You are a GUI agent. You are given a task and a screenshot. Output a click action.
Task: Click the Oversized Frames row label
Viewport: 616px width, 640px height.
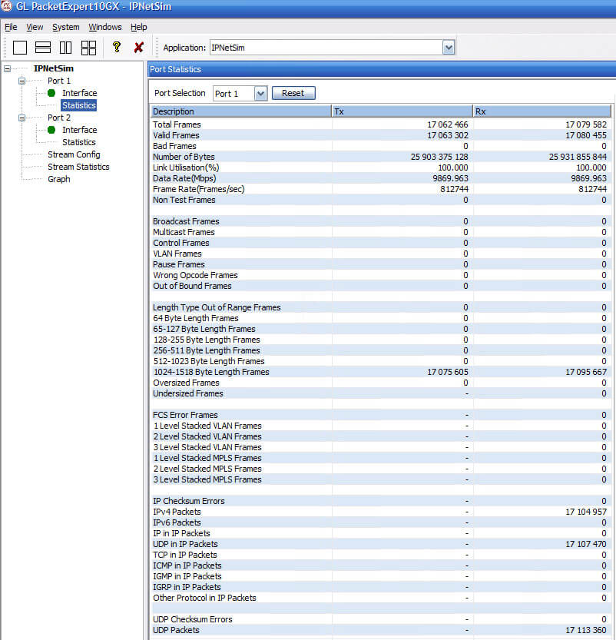(186, 383)
